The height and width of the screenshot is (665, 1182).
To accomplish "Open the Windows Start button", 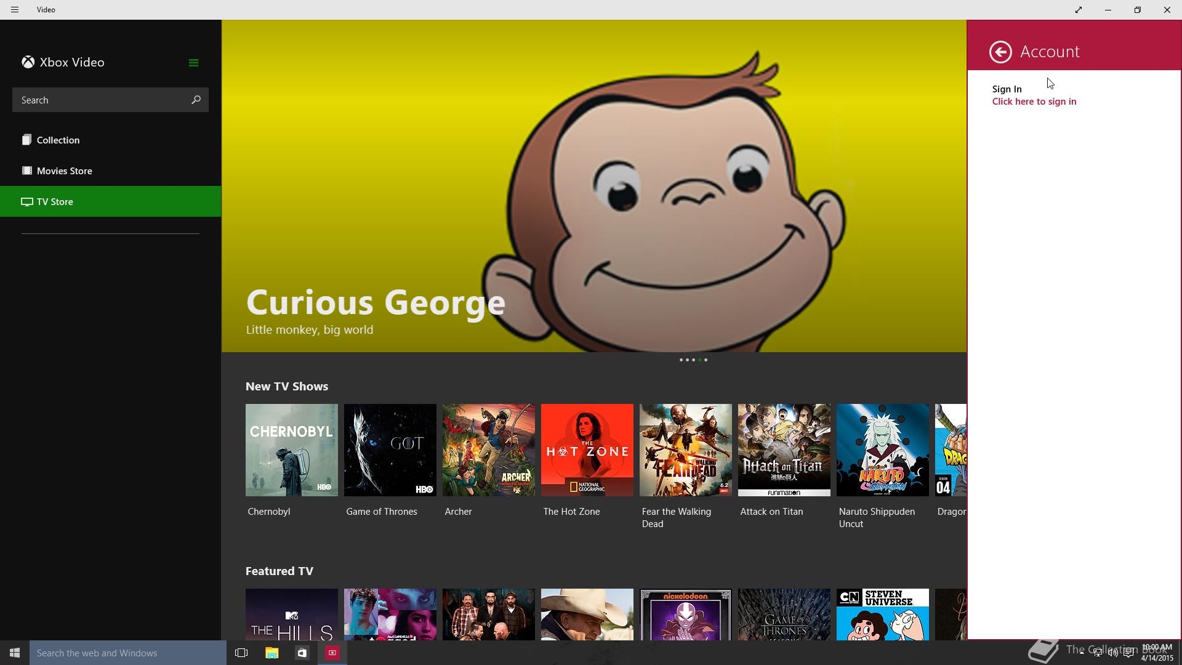I will tap(15, 653).
